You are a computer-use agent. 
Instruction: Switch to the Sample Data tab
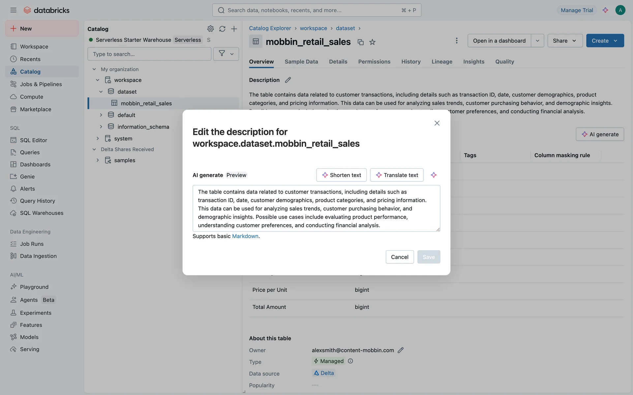tap(301, 62)
